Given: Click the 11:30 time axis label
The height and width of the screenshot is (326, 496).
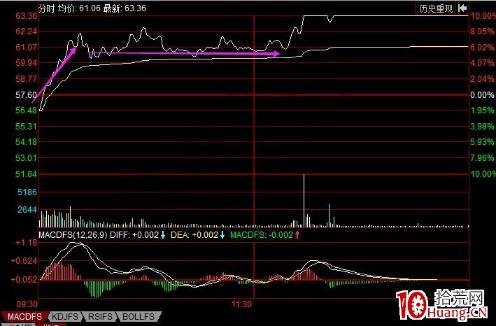Looking at the screenshot, I should [x=241, y=304].
